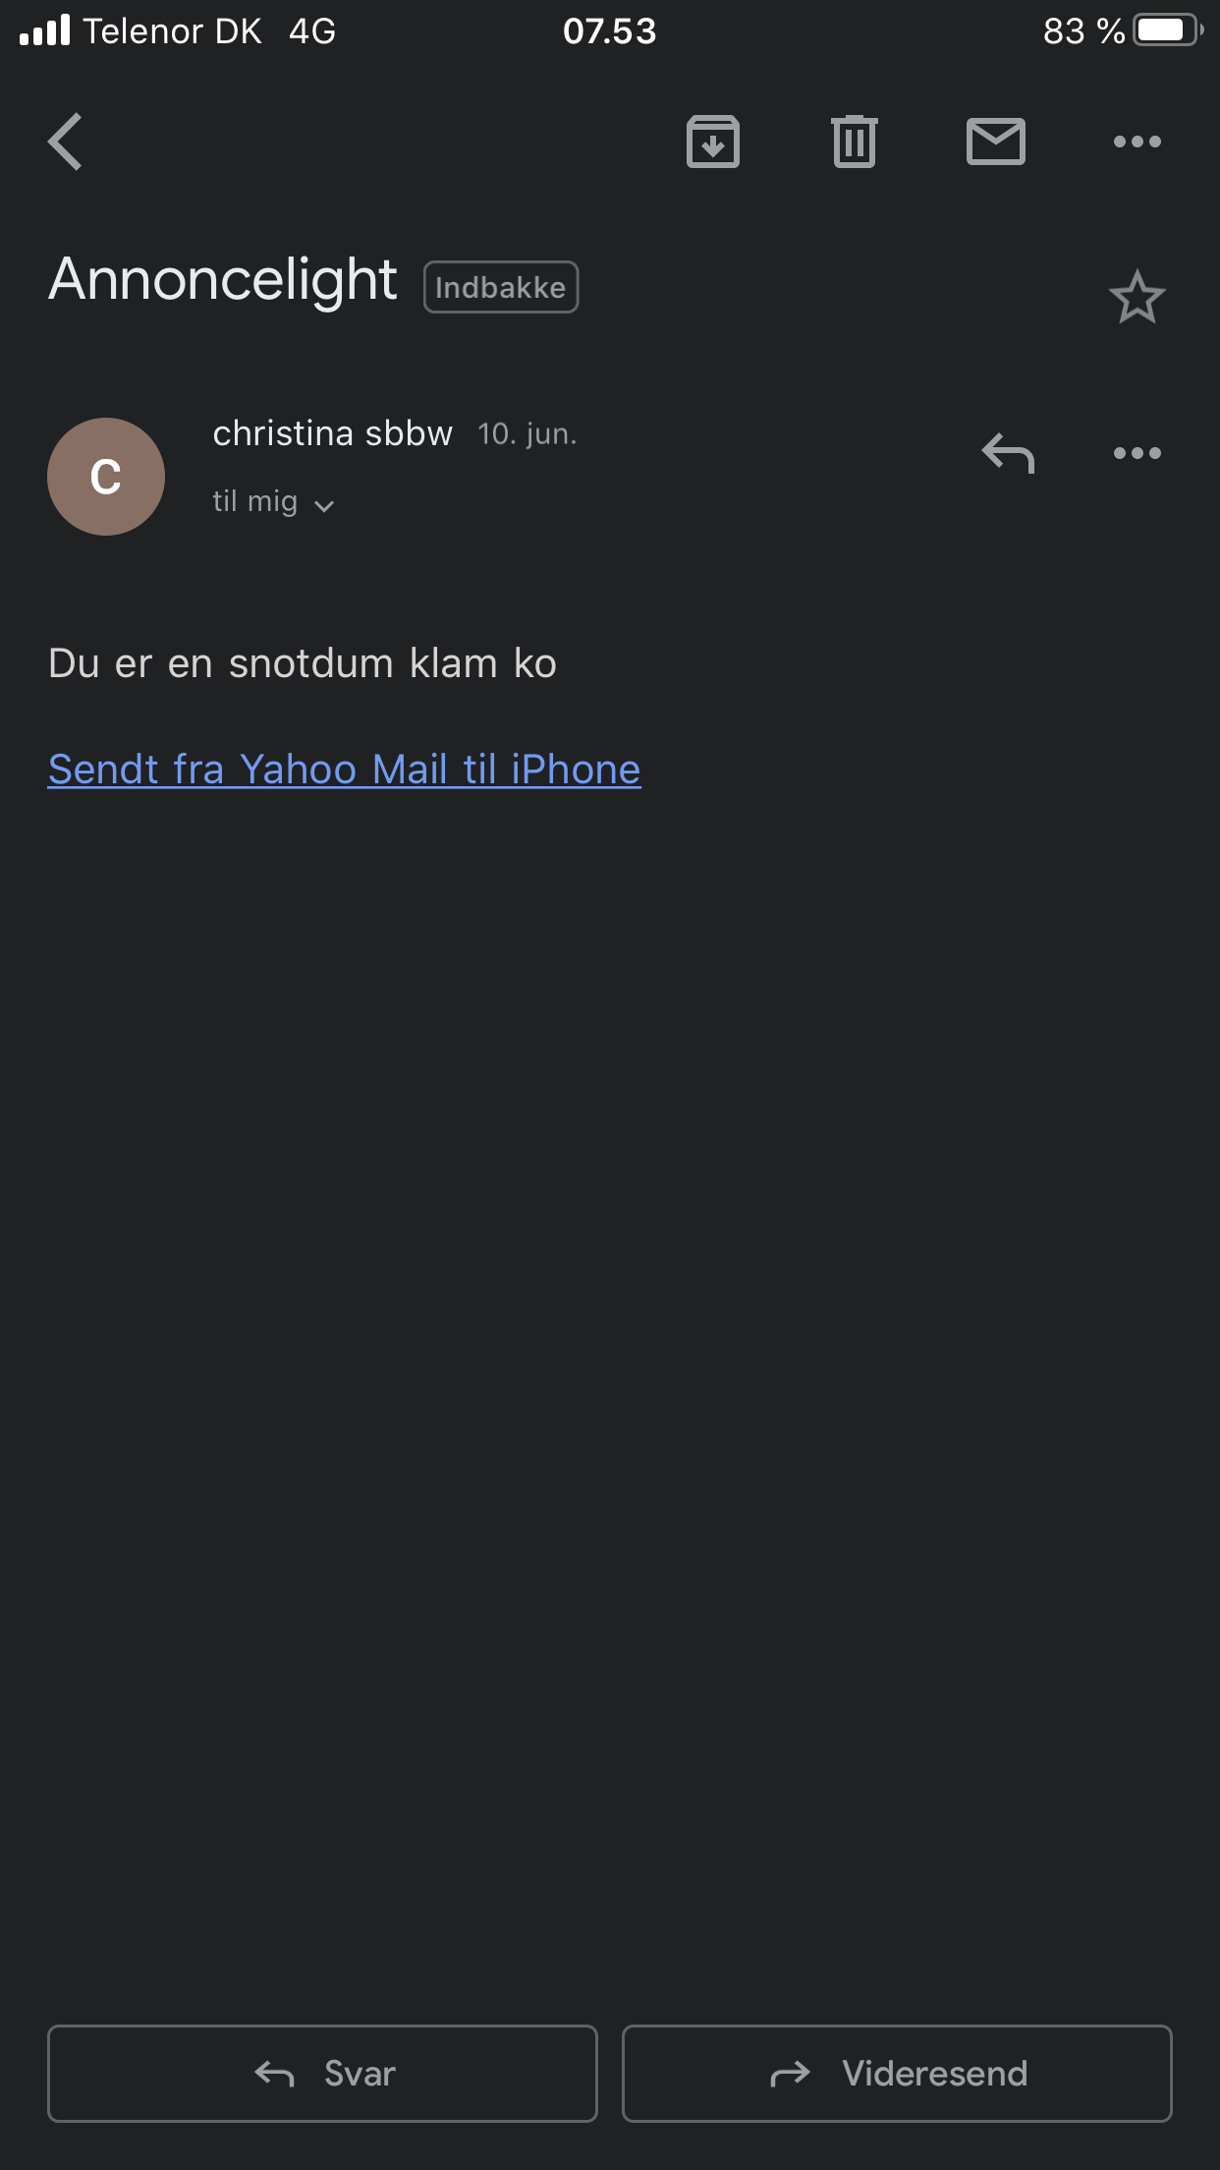Tap the email subject Annoncelight
Viewport: 1220px width, 2170px height.
pyautogui.click(x=223, y=280)
